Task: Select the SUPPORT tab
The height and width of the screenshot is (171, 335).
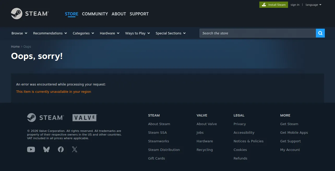Action: pos(139,14)
